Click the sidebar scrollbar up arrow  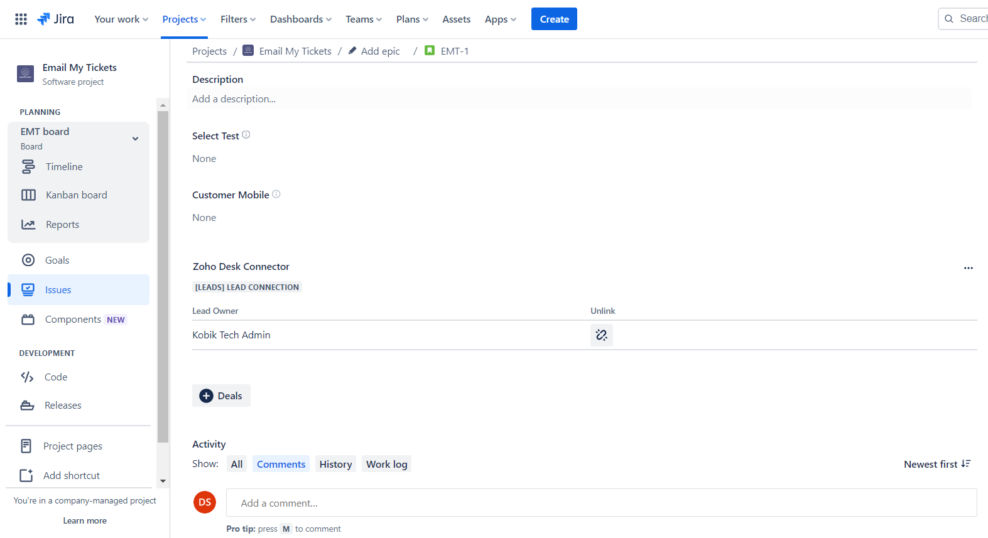(163, 105)
